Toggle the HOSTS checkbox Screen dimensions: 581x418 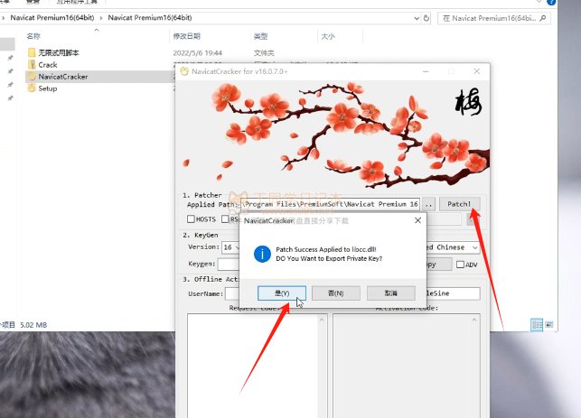191,219
